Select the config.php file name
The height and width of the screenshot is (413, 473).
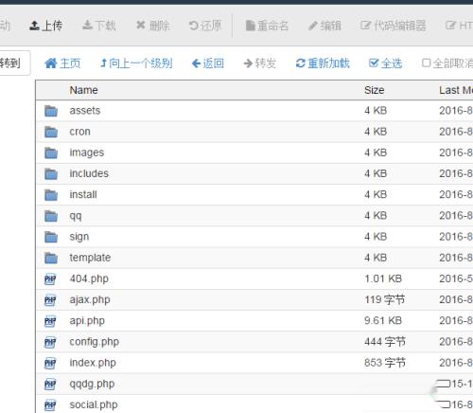(95, 342)
